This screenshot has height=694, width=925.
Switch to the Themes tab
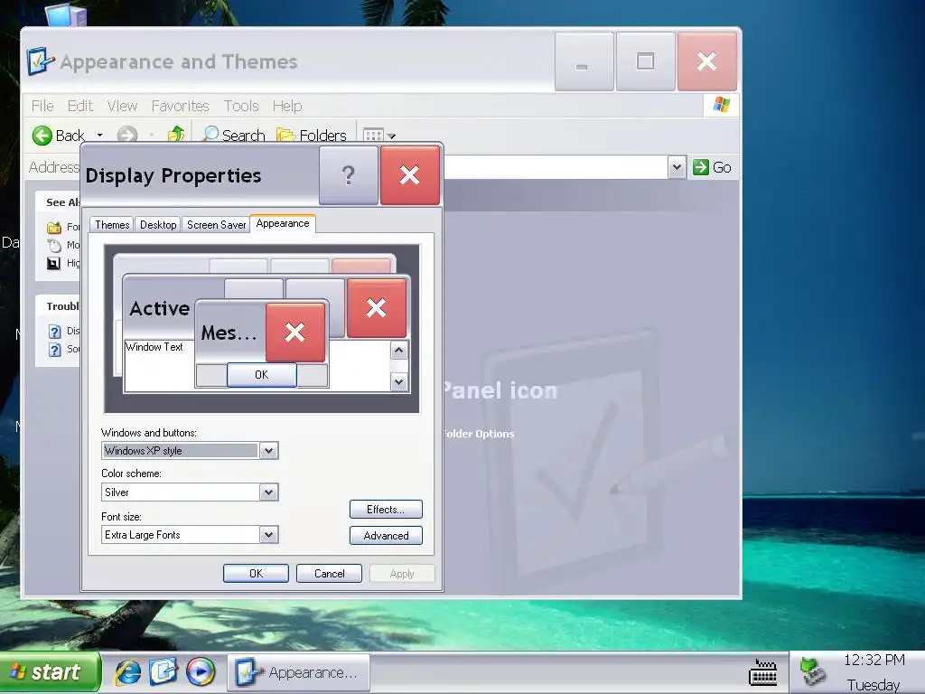[112, 225]
